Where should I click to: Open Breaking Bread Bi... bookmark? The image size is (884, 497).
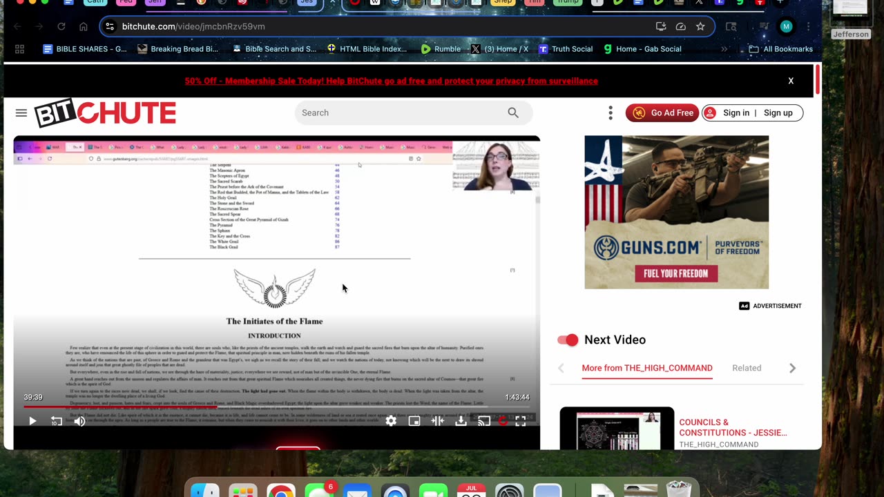click(177, 49)
